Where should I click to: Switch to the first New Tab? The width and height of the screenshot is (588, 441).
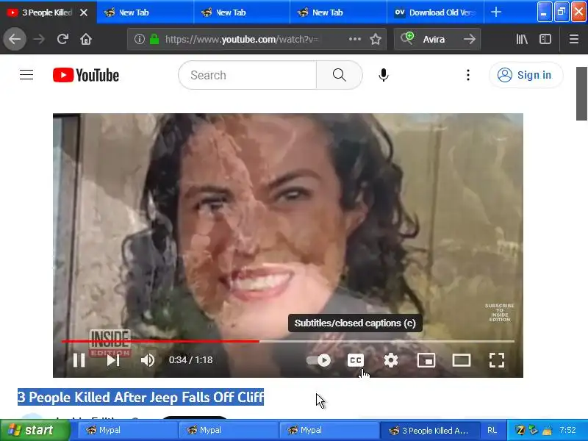146,12
